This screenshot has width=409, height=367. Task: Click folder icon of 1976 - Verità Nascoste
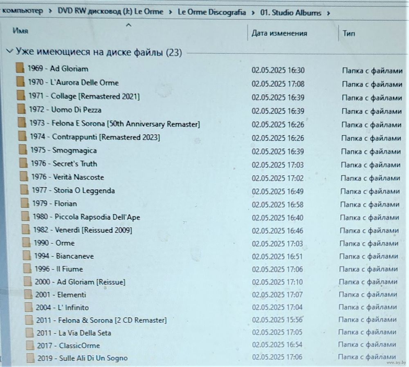click(24, 176)
